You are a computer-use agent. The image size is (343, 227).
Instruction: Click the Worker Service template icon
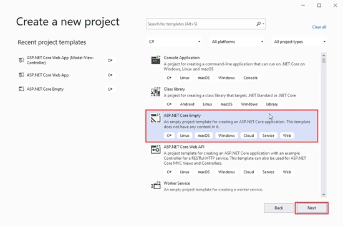(x=155, y=185)
